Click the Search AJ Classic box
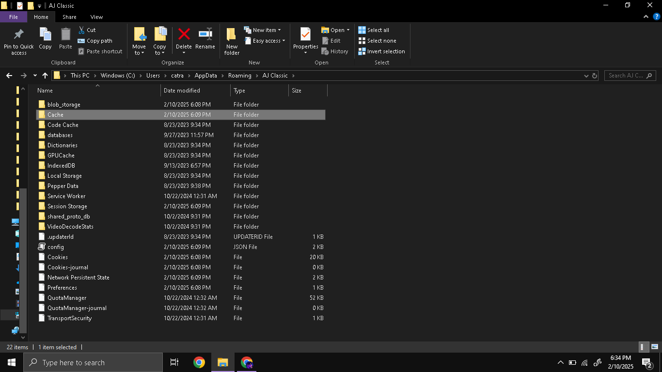 point(630,76)
